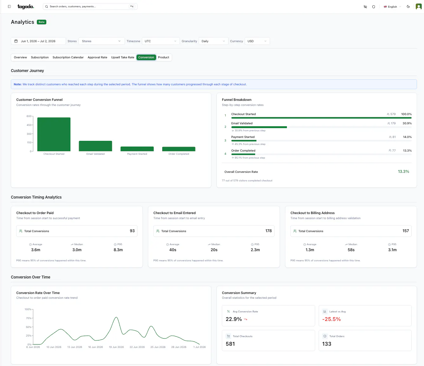Expand the Timezone UTC dropdown
424x366 pixels.
[161, 41]
